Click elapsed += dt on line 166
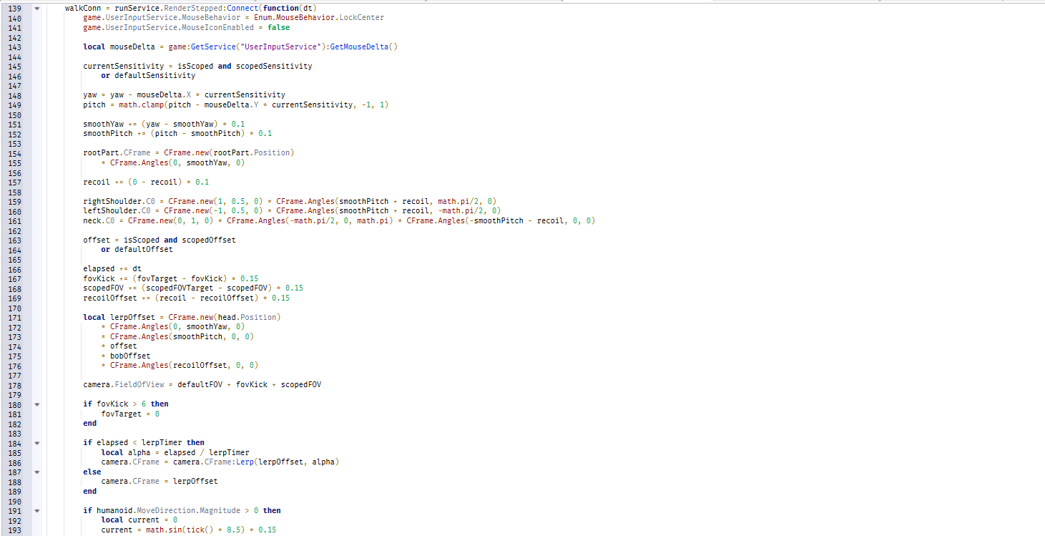The image size is (1045, 536). point(112,268)
